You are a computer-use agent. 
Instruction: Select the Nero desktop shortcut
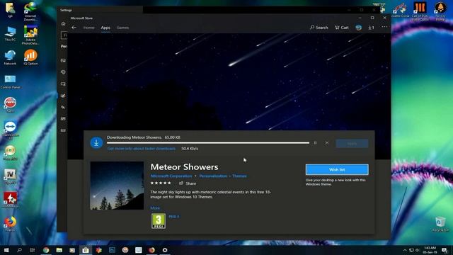[x=10, y=105]
